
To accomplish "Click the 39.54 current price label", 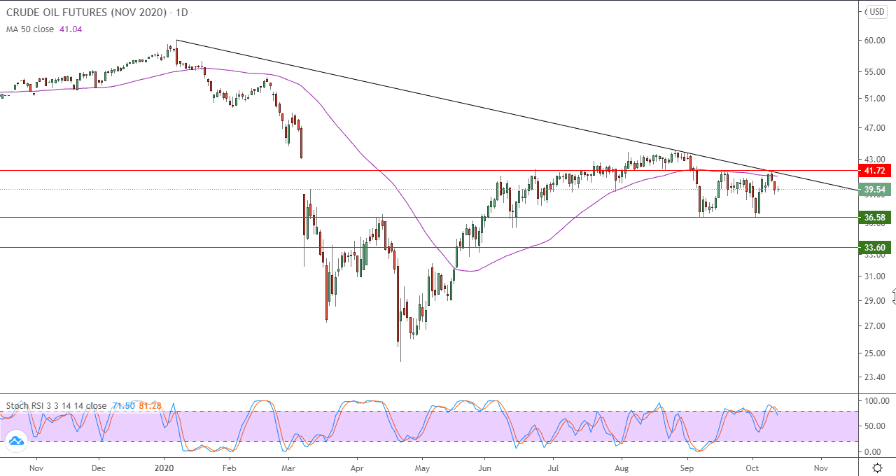I will tap(875, 189).
